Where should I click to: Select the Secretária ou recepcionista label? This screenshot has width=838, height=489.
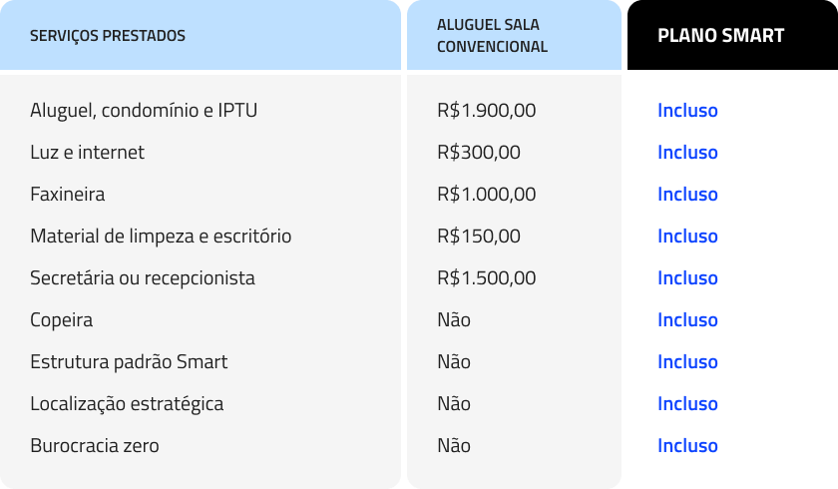pos(143,278)
